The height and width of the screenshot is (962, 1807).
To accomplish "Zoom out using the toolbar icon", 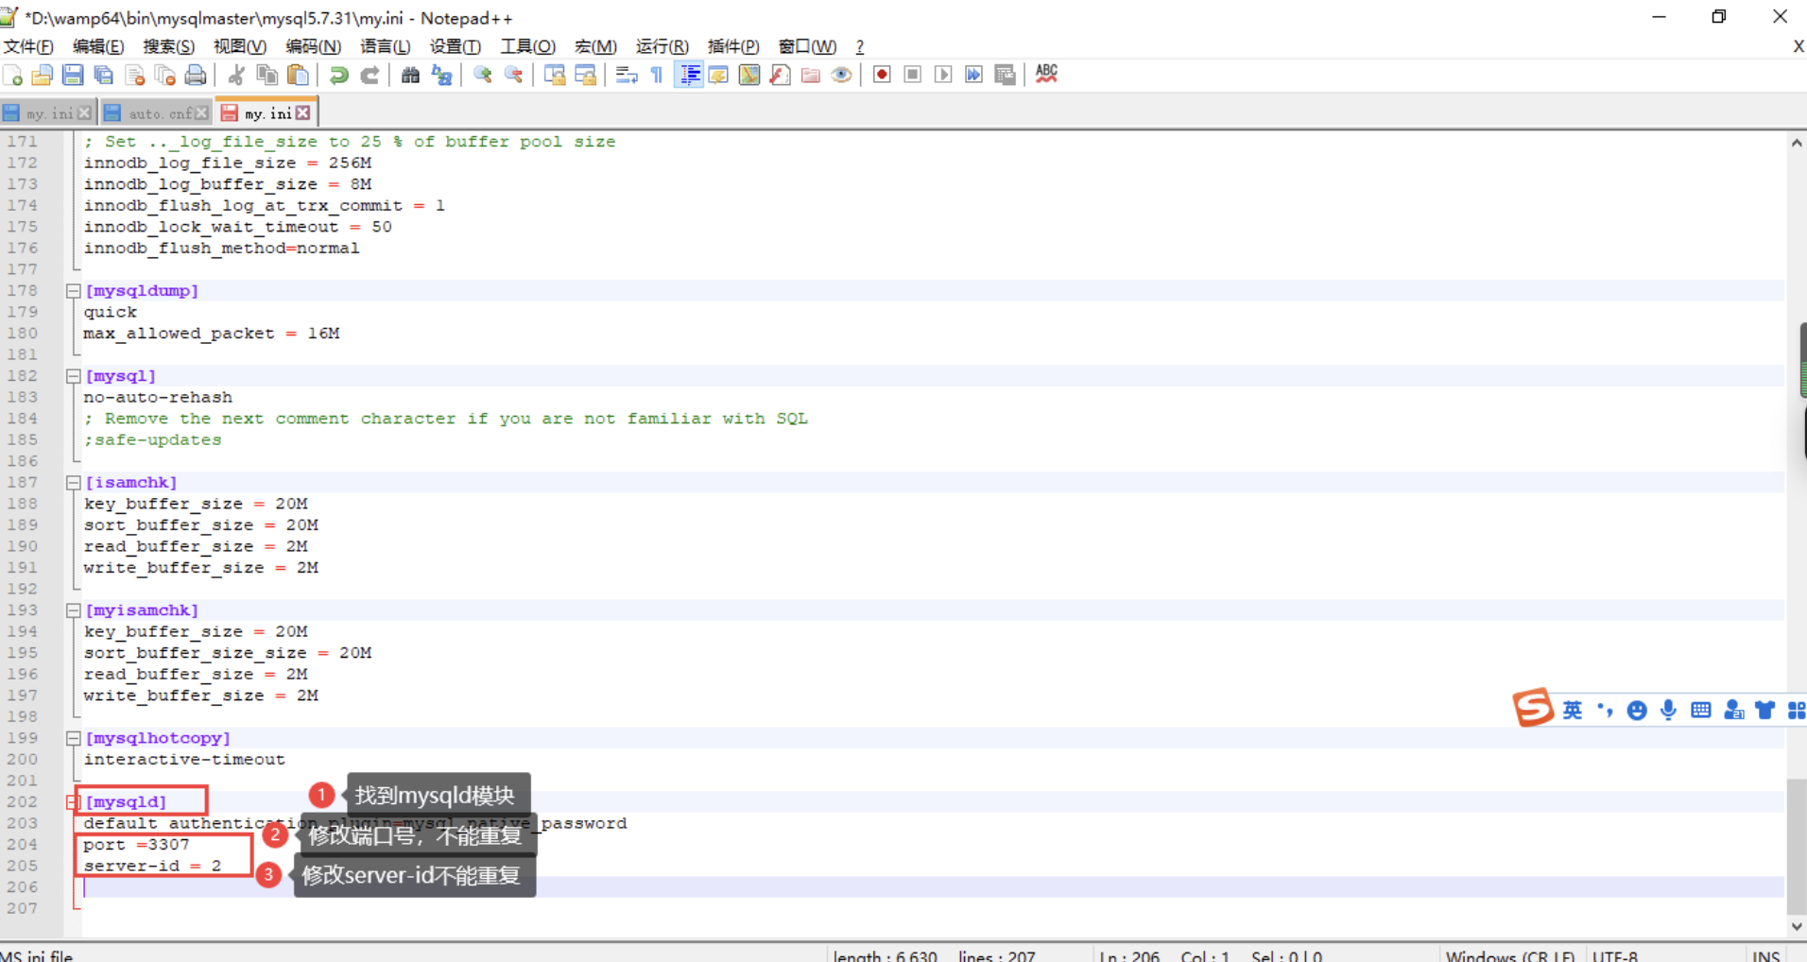I will [x=513, y=75].
